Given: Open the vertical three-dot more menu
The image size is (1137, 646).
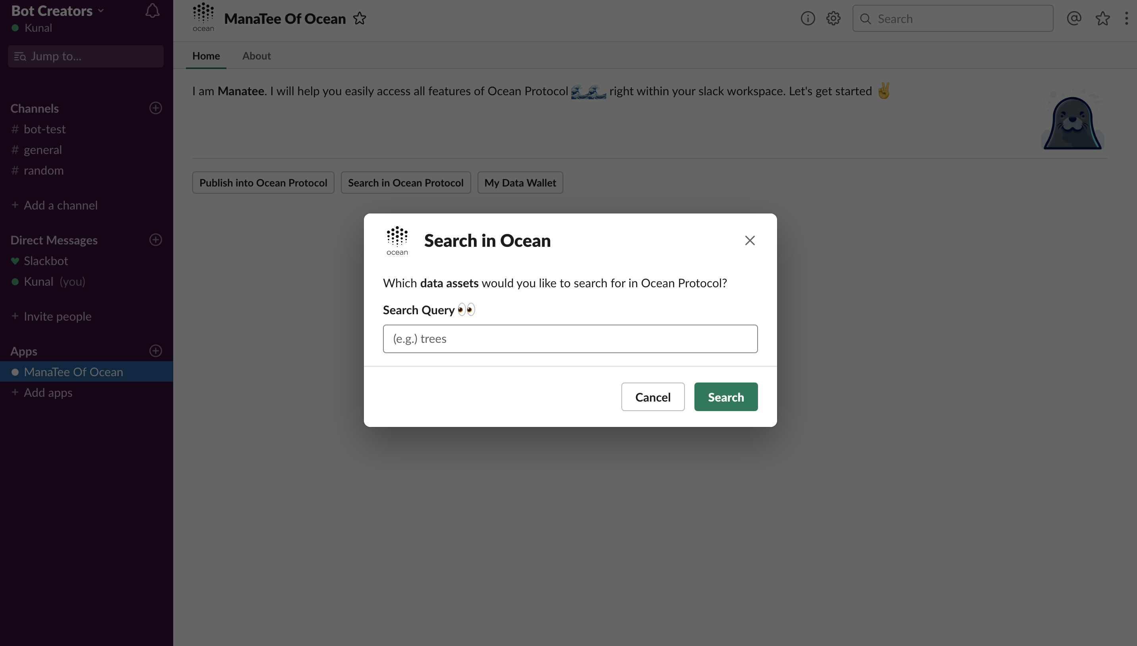Looking at the screenshot, I should pyautogui.click(x=1126, y=19).
